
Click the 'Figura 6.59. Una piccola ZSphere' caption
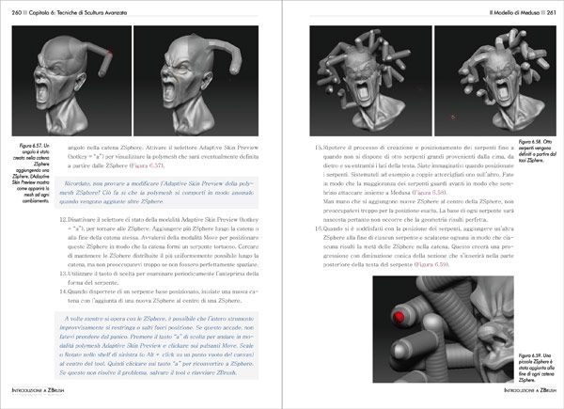pyautogui.click(x=535, y=368)
